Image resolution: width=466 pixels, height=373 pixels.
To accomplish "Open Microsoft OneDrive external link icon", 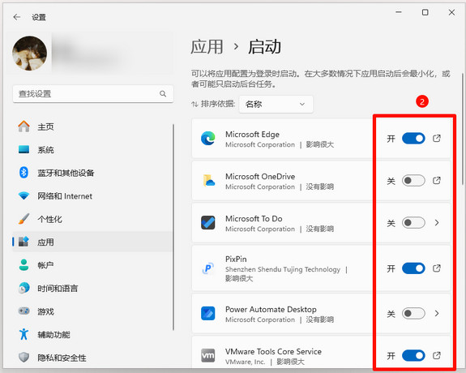I will click(437, 180).
